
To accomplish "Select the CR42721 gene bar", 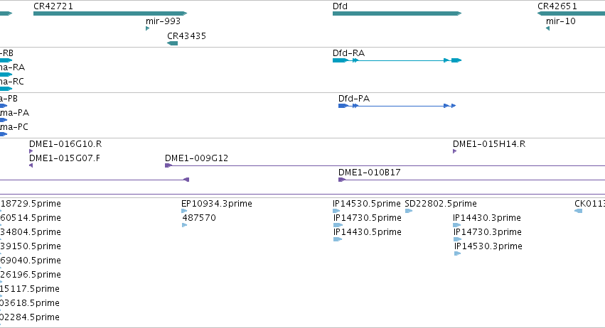I will click(x=110, y=13).
